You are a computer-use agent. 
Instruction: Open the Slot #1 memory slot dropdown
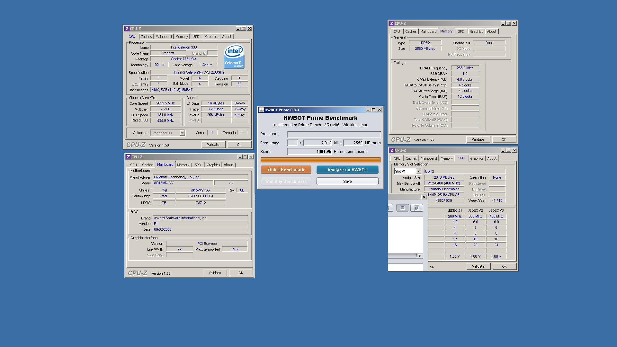click(x=418, y=172)
